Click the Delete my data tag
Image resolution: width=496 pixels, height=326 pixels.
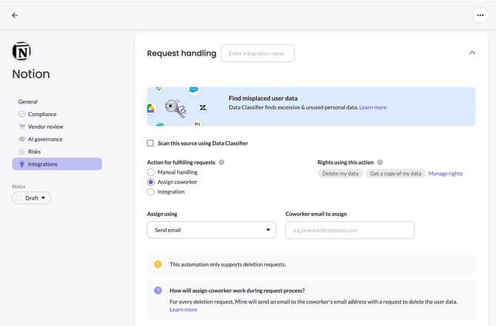[x=340, y=174]
